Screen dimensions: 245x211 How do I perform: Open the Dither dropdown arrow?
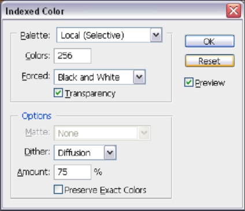110,152
